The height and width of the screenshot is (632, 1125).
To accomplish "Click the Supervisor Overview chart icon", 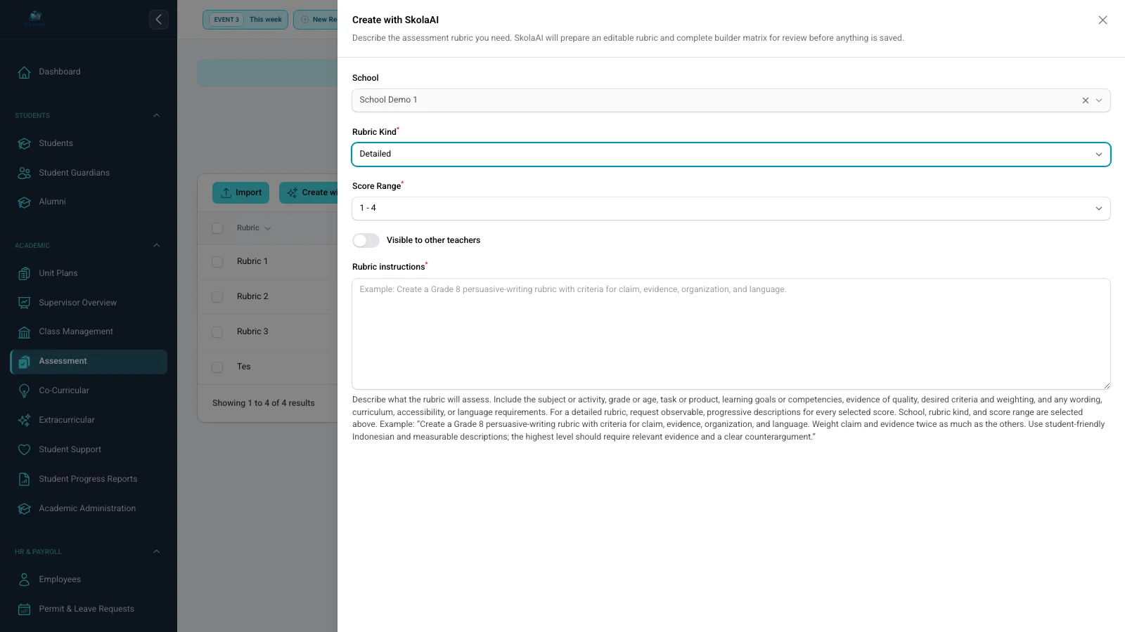I will [x=25, y=303].
